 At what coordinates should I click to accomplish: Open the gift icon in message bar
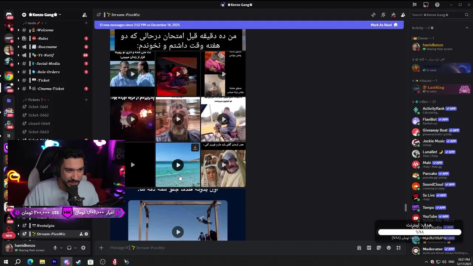[x=359, y=248]
